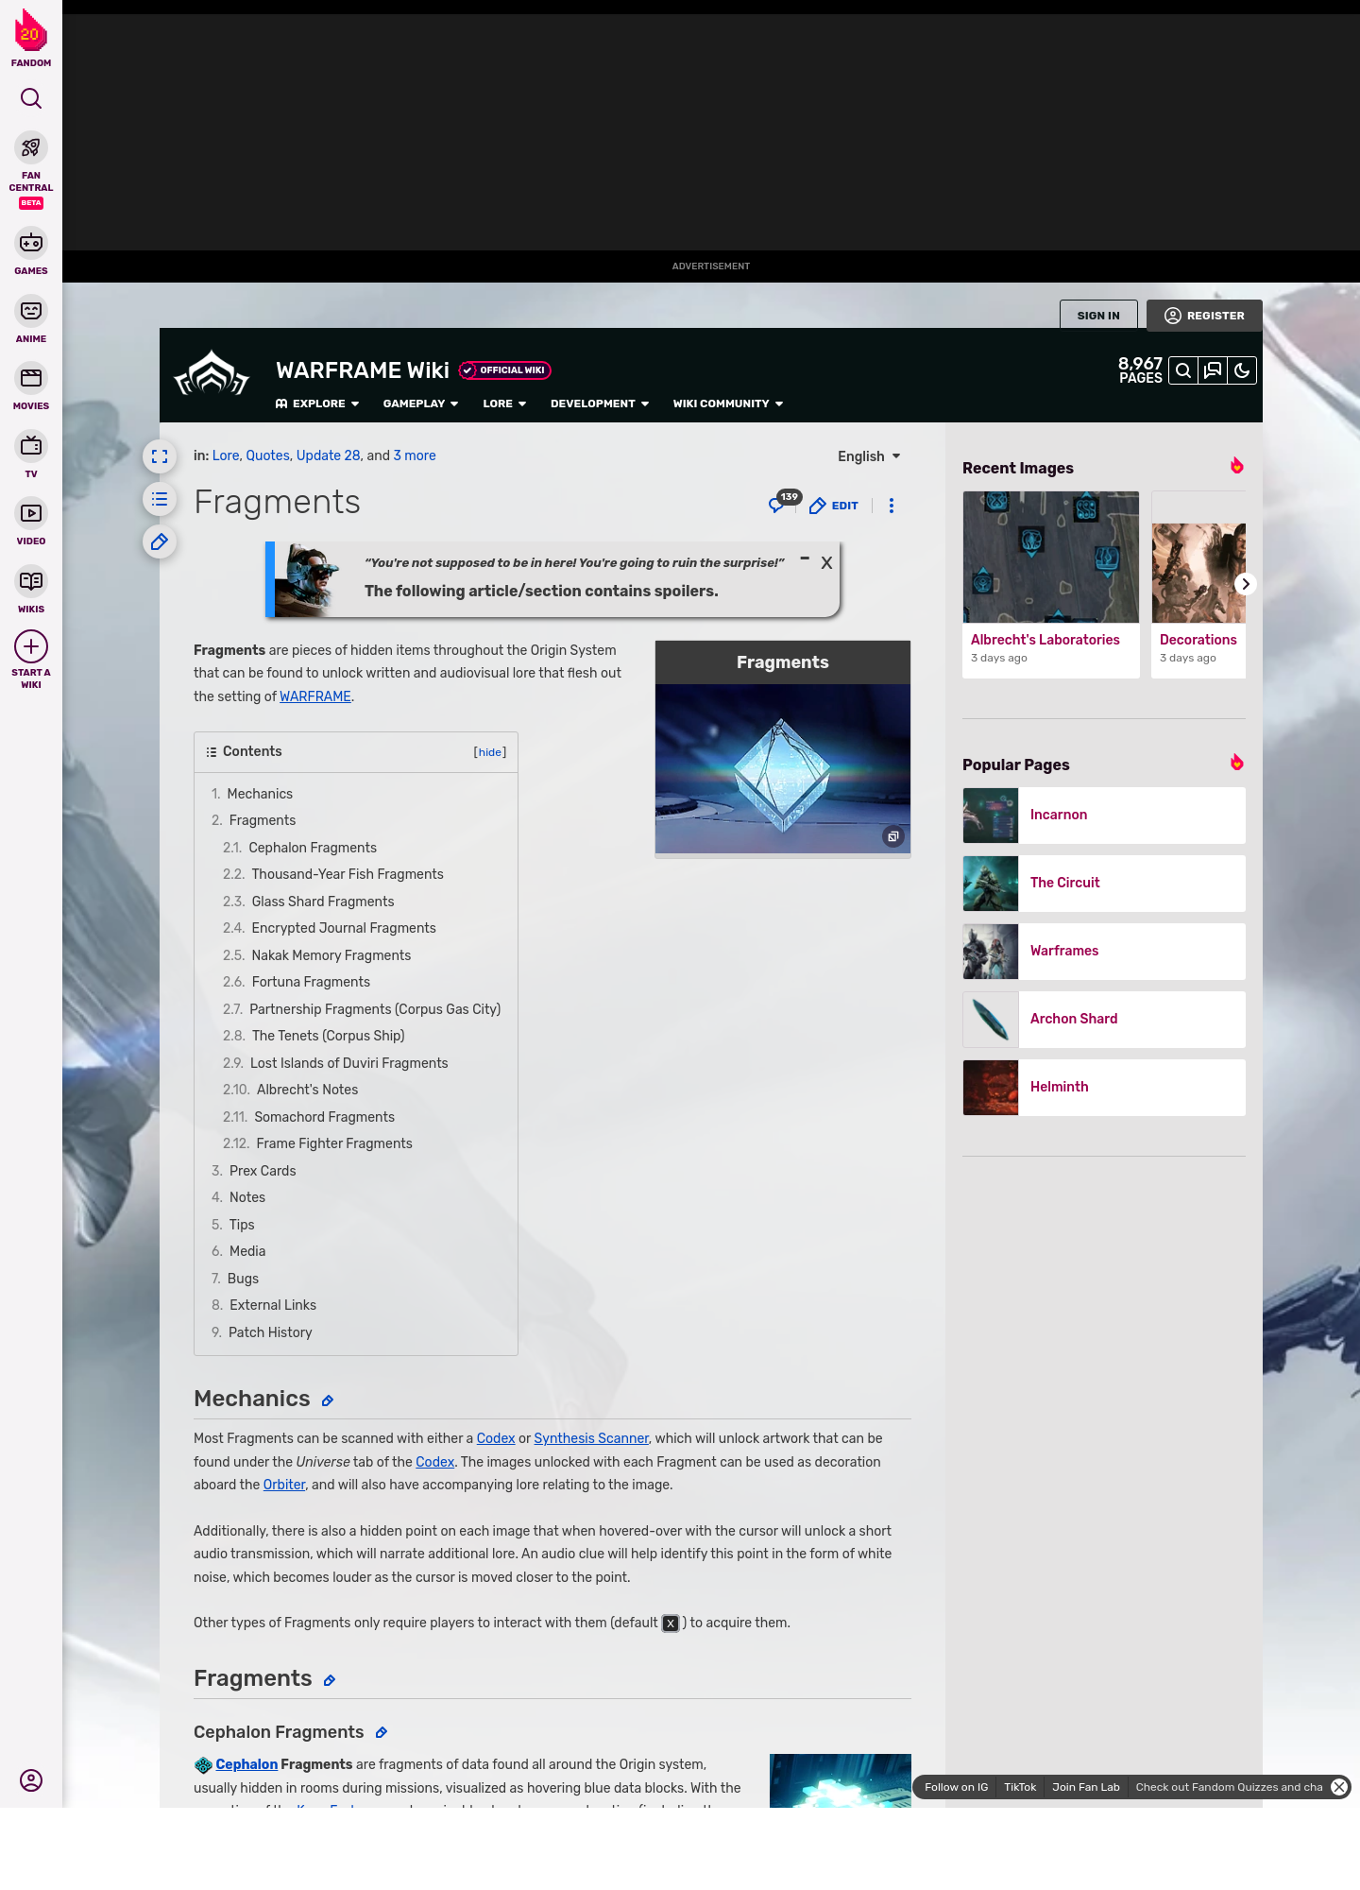This screenshot has width=1360, height=1890.
Task: Open the Helminth popular page
Action: point(1104,1088)
